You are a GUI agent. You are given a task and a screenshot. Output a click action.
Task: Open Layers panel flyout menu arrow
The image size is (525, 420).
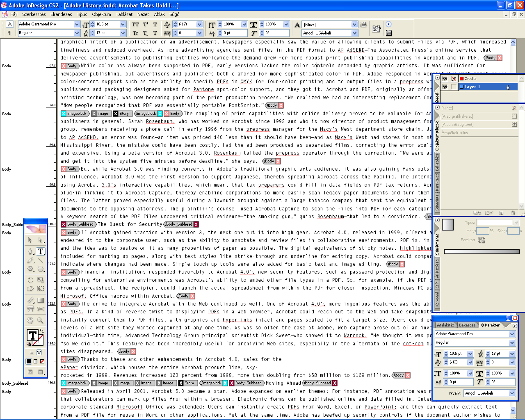coord(437,78)
